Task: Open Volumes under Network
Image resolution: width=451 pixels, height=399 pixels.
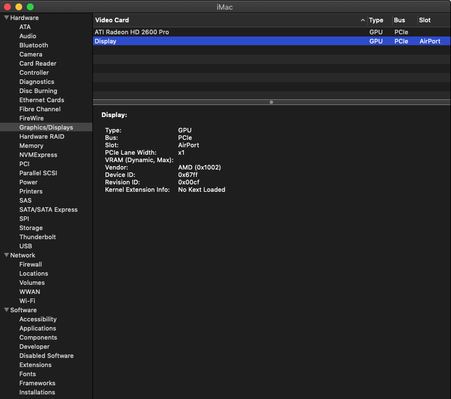Action: 32,283
